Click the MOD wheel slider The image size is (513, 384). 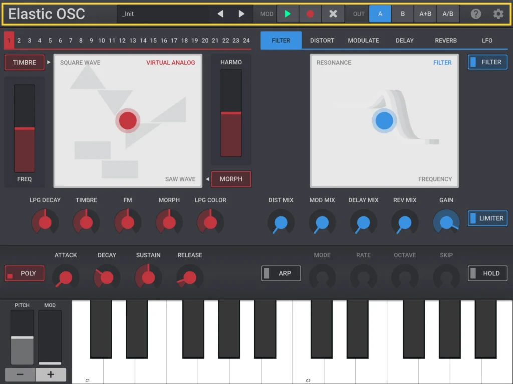(50, 337)
